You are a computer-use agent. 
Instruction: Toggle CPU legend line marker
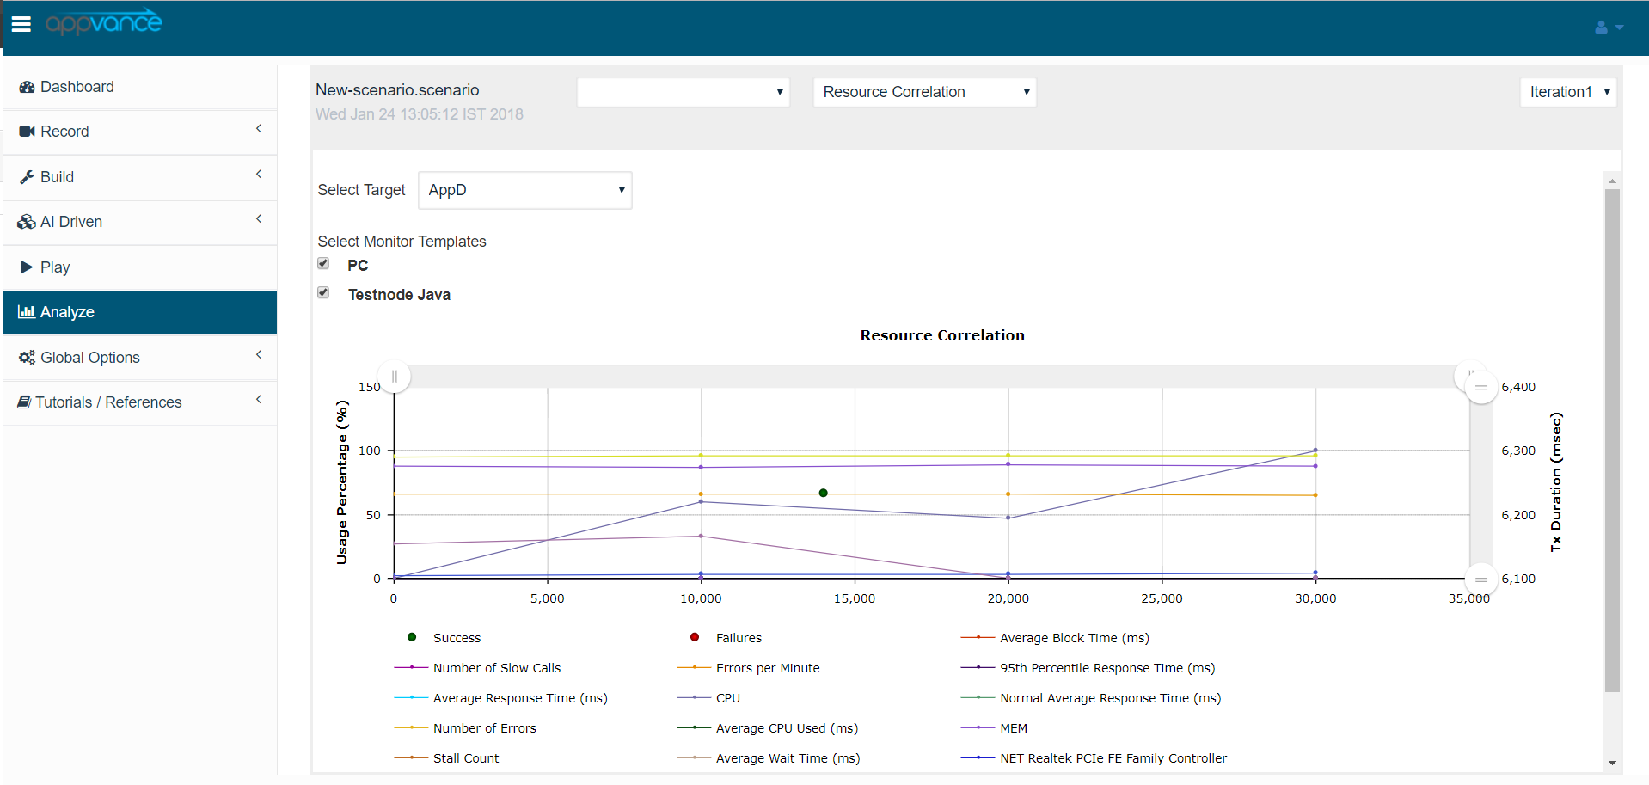[694, 697]
